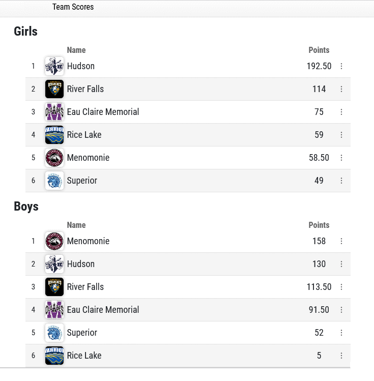Click Hudson boys team logo

(54, 264)
